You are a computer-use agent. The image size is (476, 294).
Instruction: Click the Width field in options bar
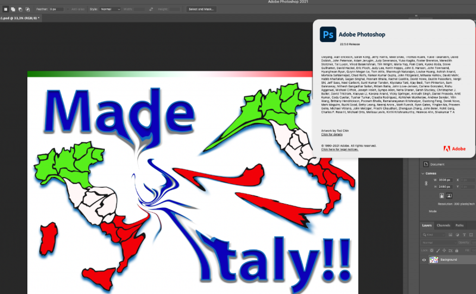click(139, 10)
